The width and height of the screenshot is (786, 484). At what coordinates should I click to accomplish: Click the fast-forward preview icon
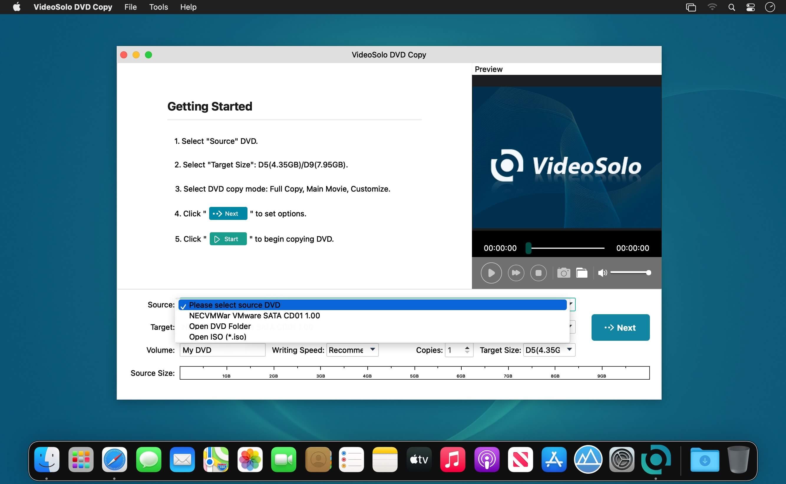(x=516, y=273)
